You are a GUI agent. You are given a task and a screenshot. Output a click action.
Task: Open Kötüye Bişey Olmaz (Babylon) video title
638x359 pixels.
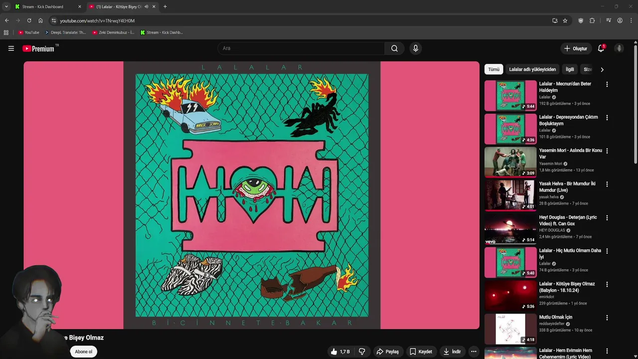tap(567, 287)
